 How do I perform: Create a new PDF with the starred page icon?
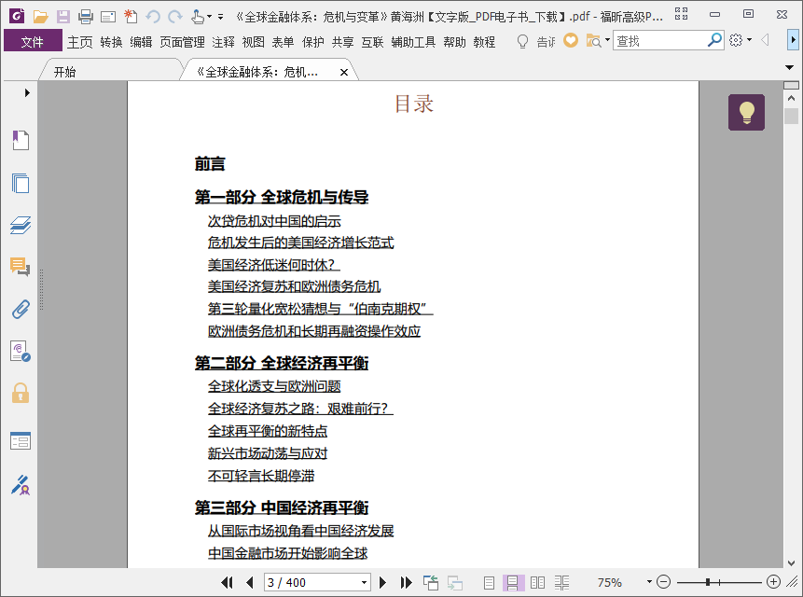pyautogui.click(x=131, y=17)
